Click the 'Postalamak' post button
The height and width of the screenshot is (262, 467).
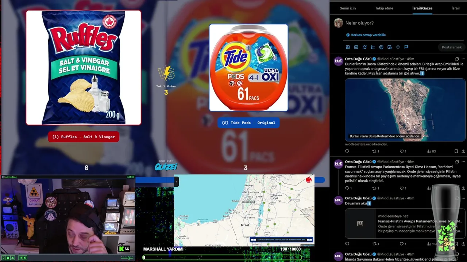[452, 47]
